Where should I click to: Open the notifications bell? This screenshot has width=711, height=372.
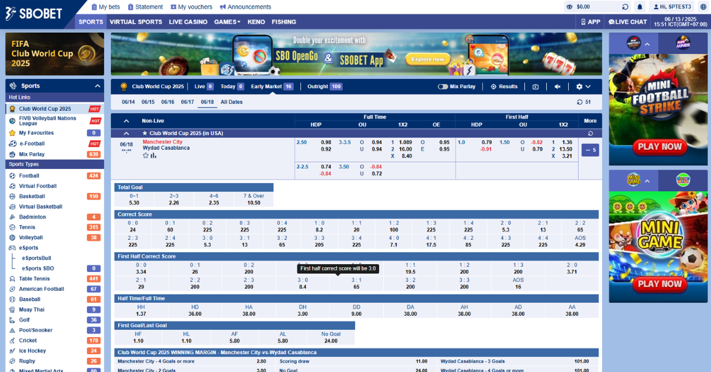pyautogui.click(x=640, y=7)
